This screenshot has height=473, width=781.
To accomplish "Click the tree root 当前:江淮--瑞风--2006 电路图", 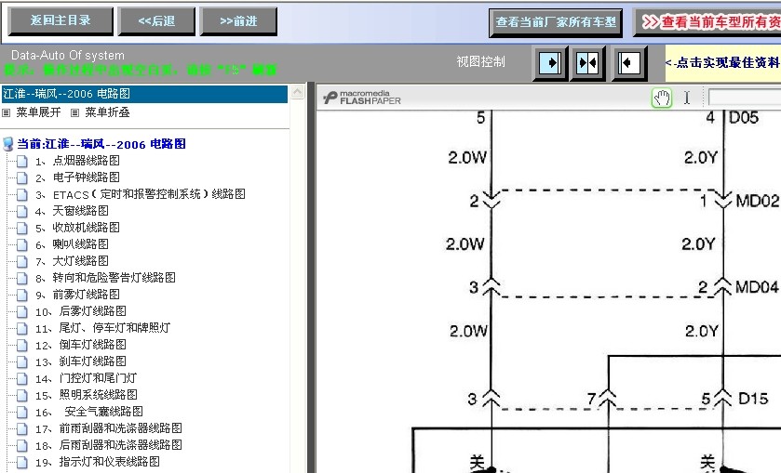I will (101, 144).
